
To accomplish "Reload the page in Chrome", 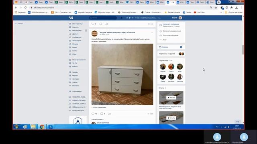I will [x=25, y=8].
